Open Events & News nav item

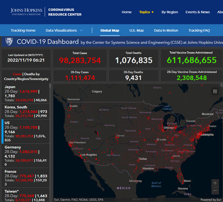pyautogui.click(x=198, y=12)
